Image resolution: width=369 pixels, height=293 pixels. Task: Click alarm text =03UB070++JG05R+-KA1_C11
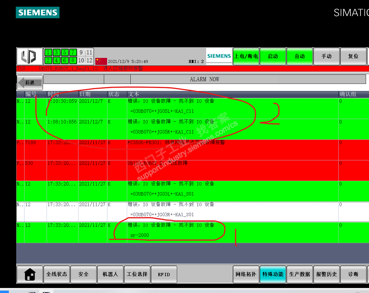coord(162,132)
